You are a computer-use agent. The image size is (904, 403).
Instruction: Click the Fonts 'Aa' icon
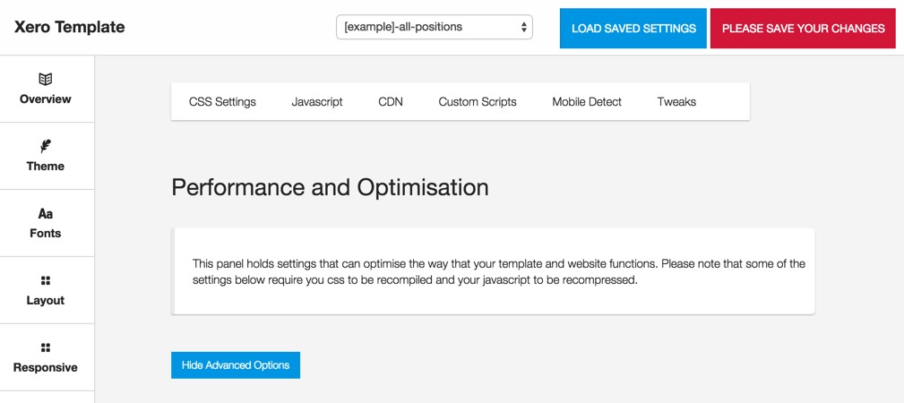click(45, 213)
